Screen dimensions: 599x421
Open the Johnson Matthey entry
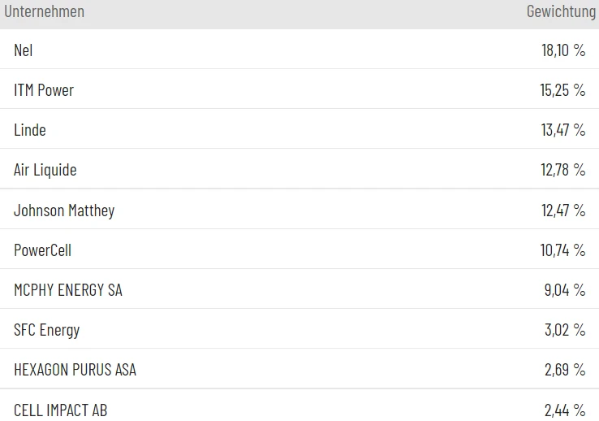click(64, 210)
